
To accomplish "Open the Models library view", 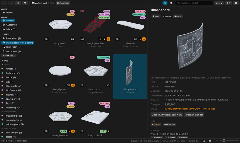I will 8,20.
